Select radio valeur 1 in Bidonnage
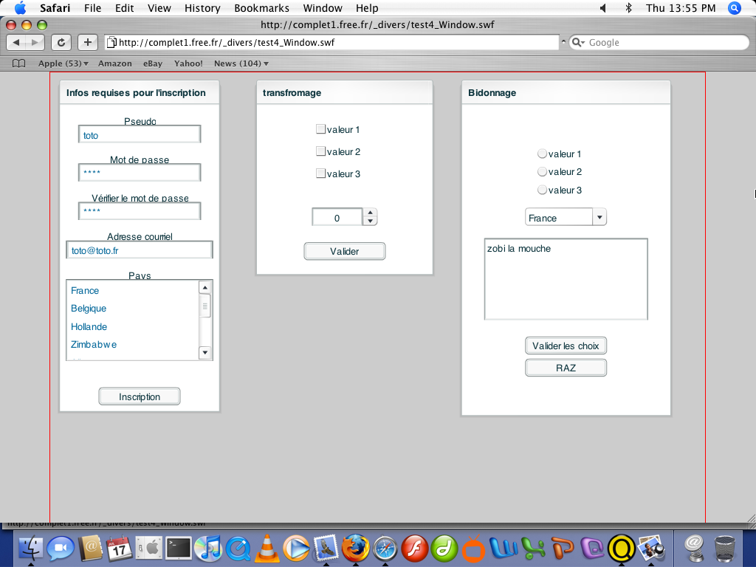Image resolution: width=756 pixels, height=567 pixels. coord(542,154)
